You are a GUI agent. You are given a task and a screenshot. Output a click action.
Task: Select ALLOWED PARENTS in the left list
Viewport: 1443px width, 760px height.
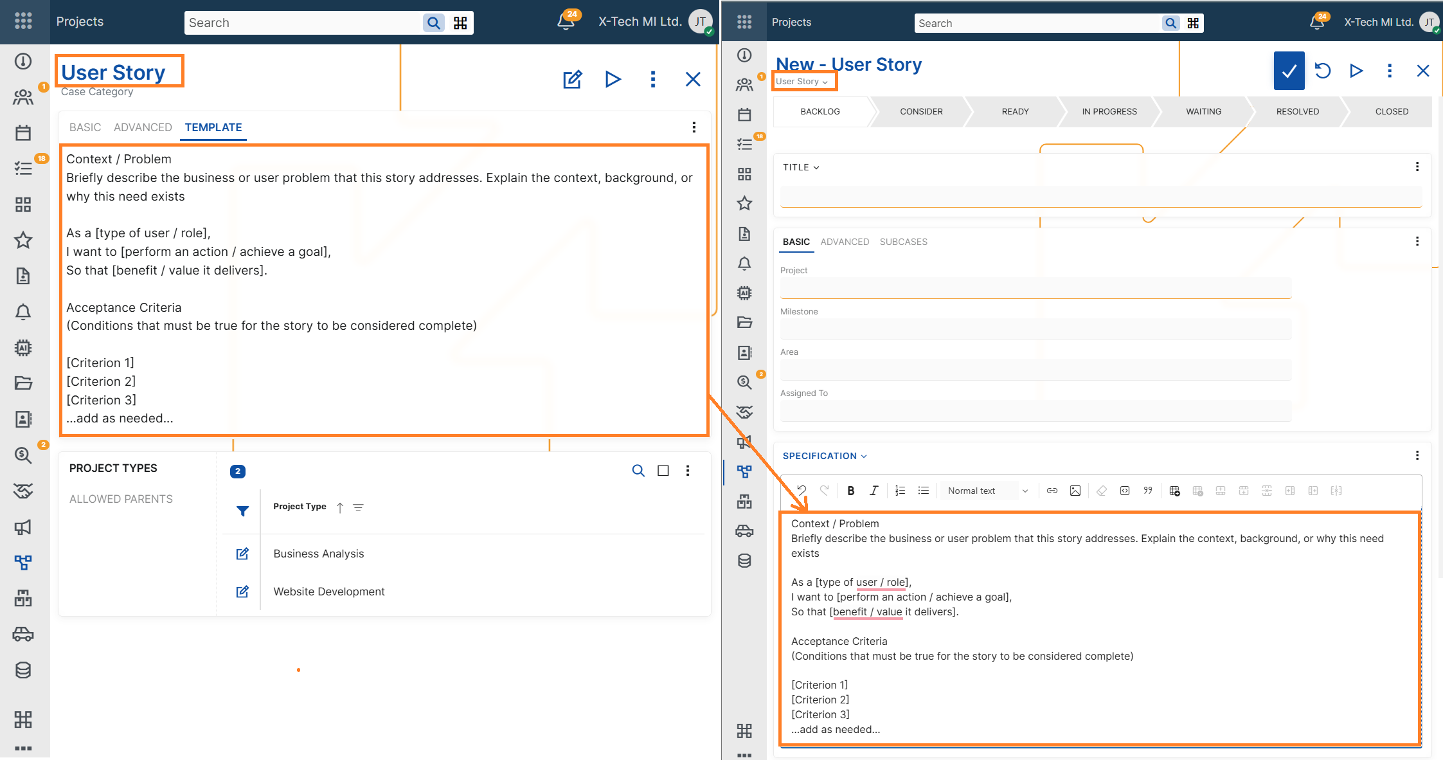121,499
